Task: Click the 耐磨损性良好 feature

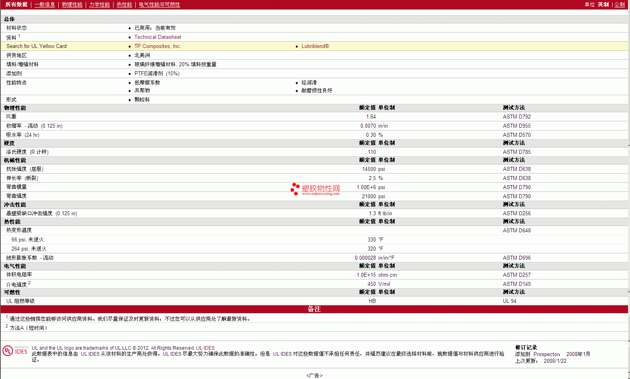Action: click(317, 91)
